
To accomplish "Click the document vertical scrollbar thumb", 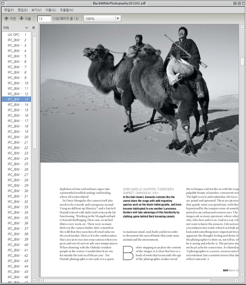I will click(x=242, y=61).
